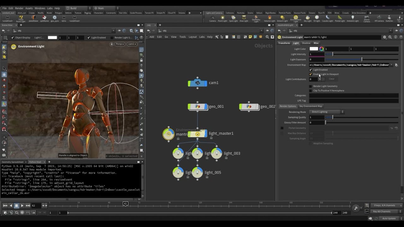Click the Auto Update button
The image size is (404, 227).
[389, 218]
